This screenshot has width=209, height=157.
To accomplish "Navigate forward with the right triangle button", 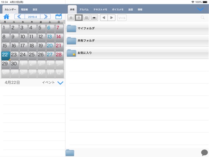I will (x=111, y=17).
